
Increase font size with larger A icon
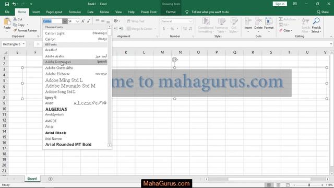(x=83, y=21)
